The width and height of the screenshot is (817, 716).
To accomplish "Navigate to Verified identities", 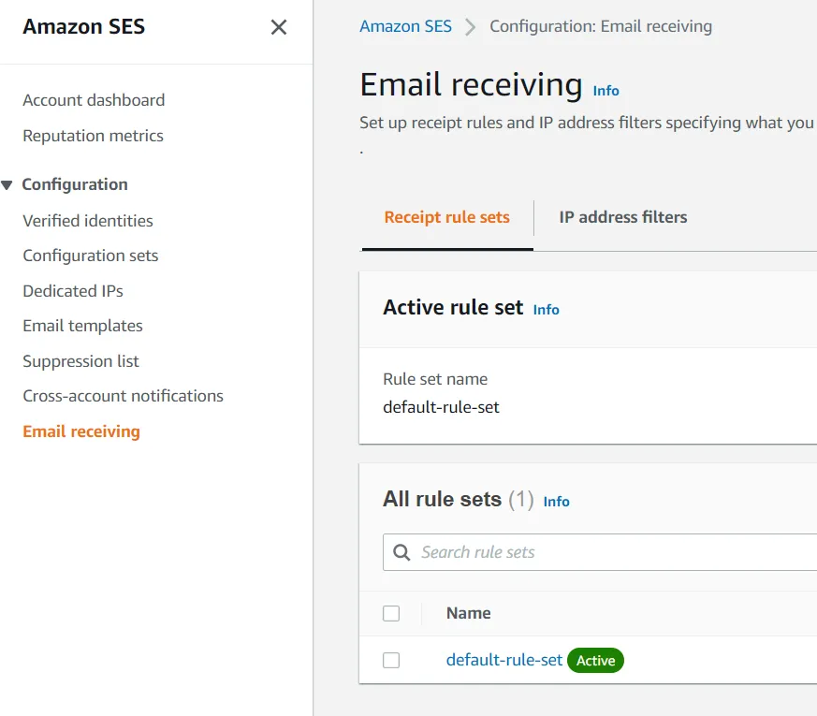I will (x=88, y=221).
